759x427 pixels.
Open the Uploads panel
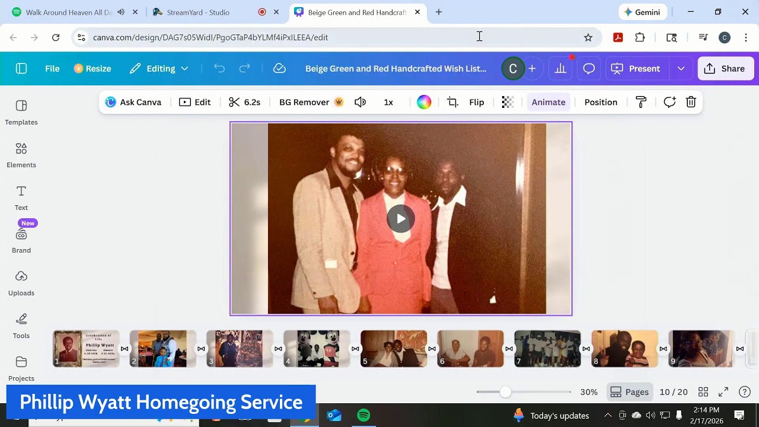click(21, 283)
